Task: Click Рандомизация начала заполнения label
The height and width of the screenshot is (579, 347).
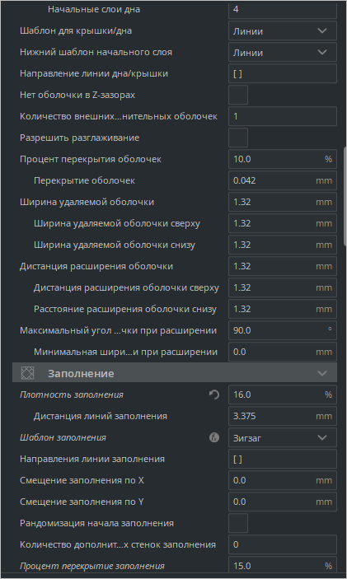Action: pyautogui.click(x=96, y=523)
